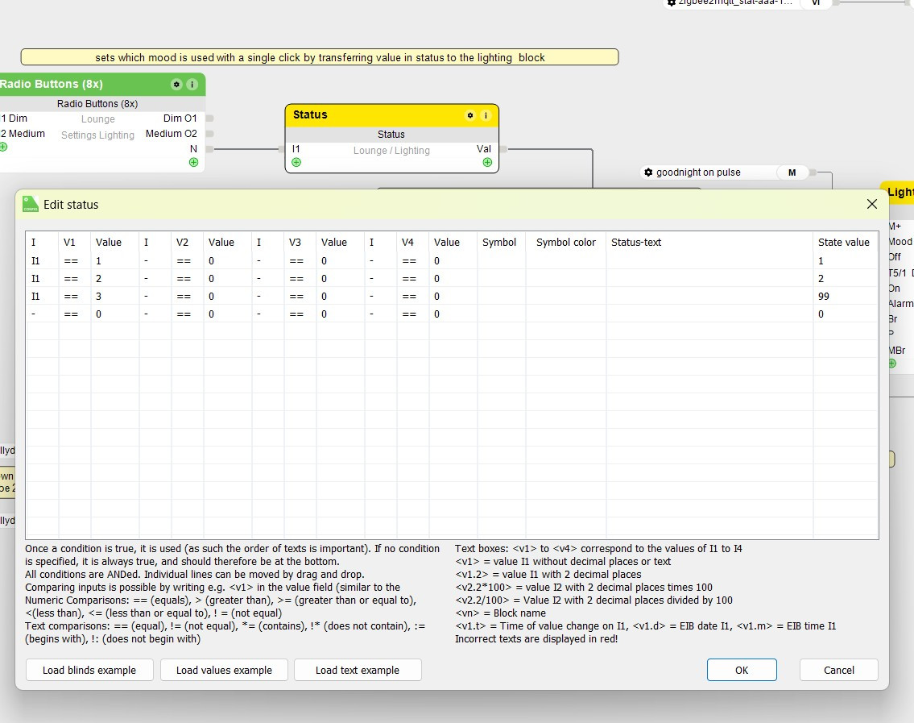This screenshot has width=914, height=723.
Task: Select the State value cell showing 99
Action: (x=844, y=297)
